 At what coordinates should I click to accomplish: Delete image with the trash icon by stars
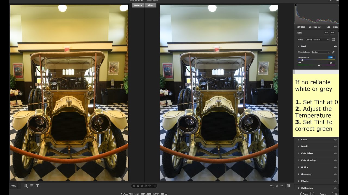[154, 186]
